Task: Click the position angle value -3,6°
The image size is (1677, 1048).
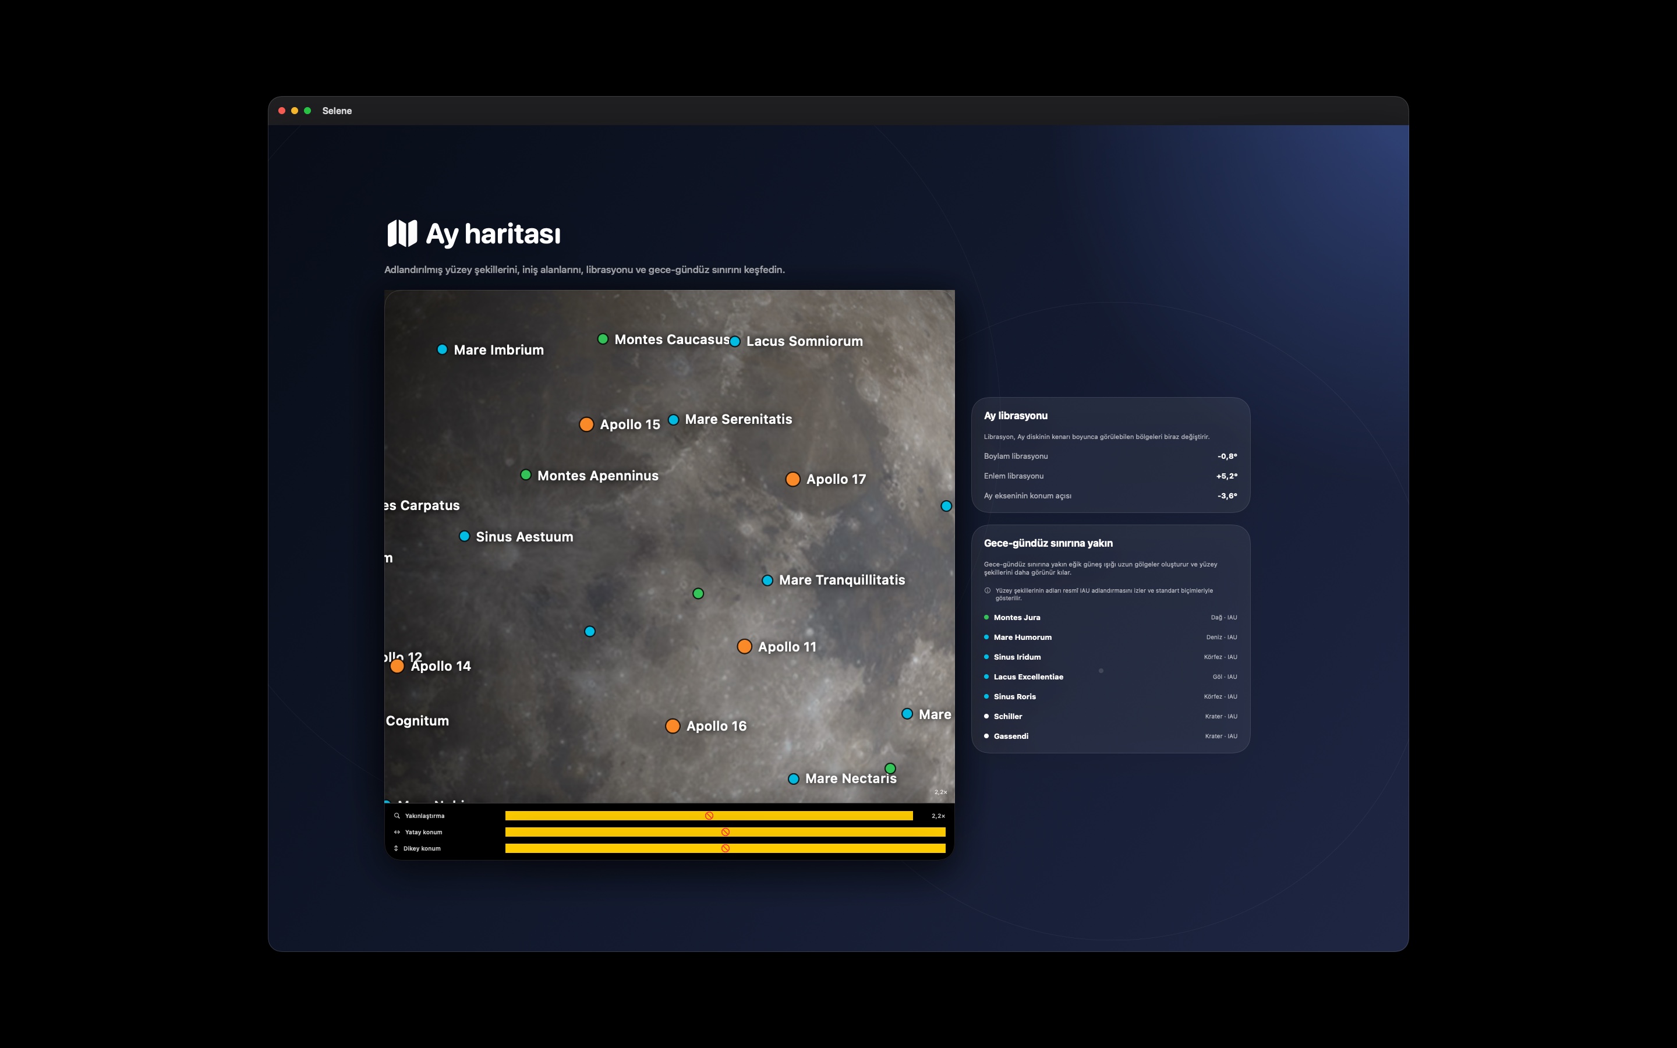Action: (1227, 495)
